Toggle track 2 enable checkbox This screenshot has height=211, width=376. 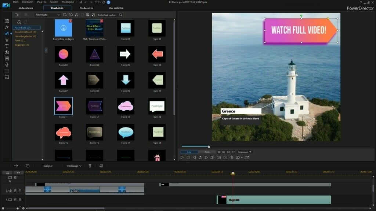[15, 190]
